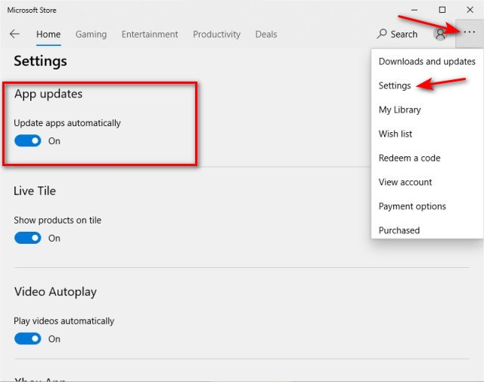Toggle Play videos automatically switch
Image resolution: width=484 pixels, height=382 pixels.
pyautogui.click(x=27, y=338)
